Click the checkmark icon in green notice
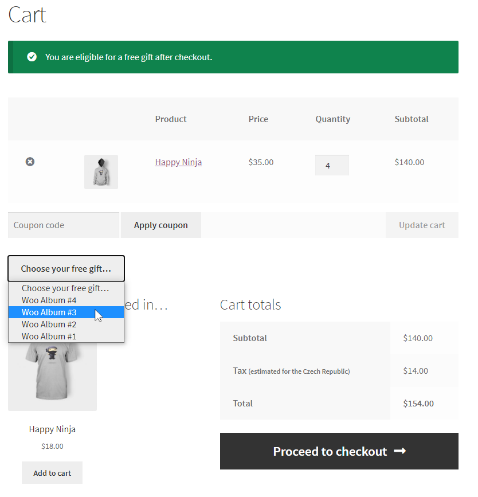This screenshot has width=478, height=497. (32, 57)
